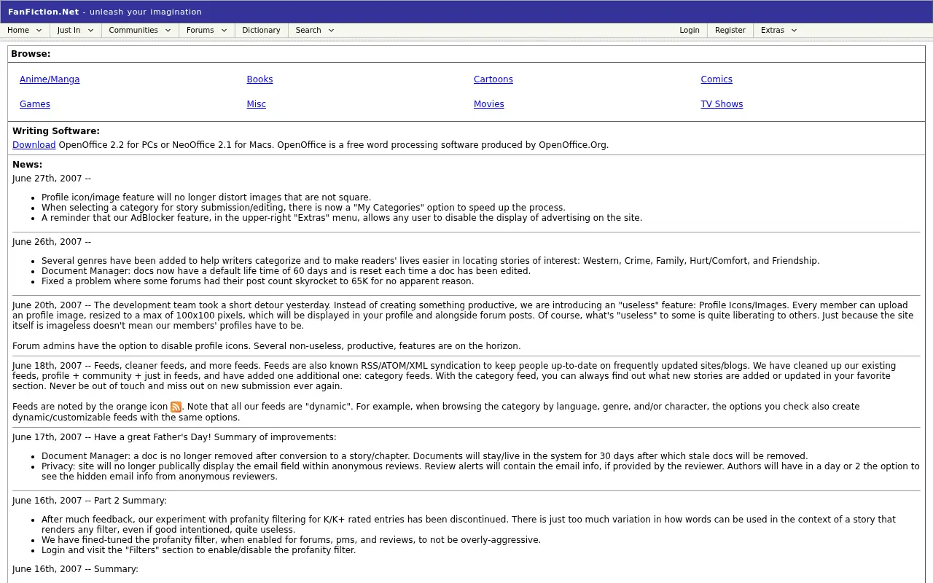Screen dimensions: 933x583
Task: Click the Communities menu label
Action: coord(133,30)
